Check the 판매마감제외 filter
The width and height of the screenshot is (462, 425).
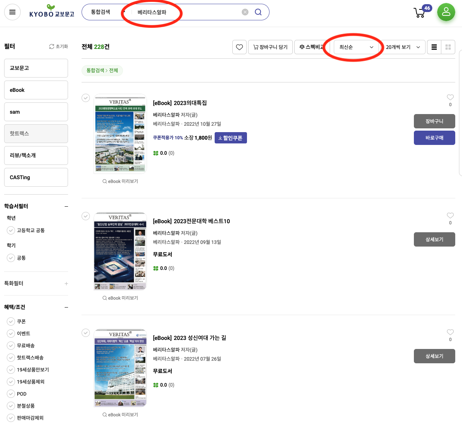click(x=11, y=418)
